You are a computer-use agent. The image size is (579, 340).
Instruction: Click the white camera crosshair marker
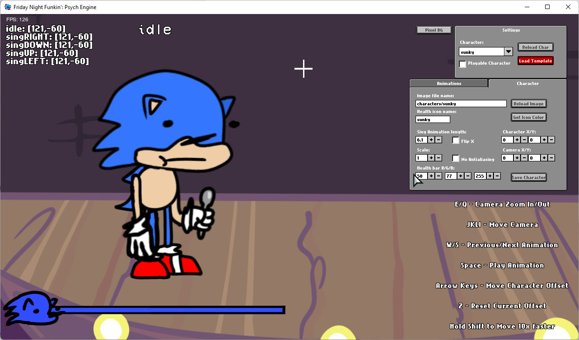[304, 68]
